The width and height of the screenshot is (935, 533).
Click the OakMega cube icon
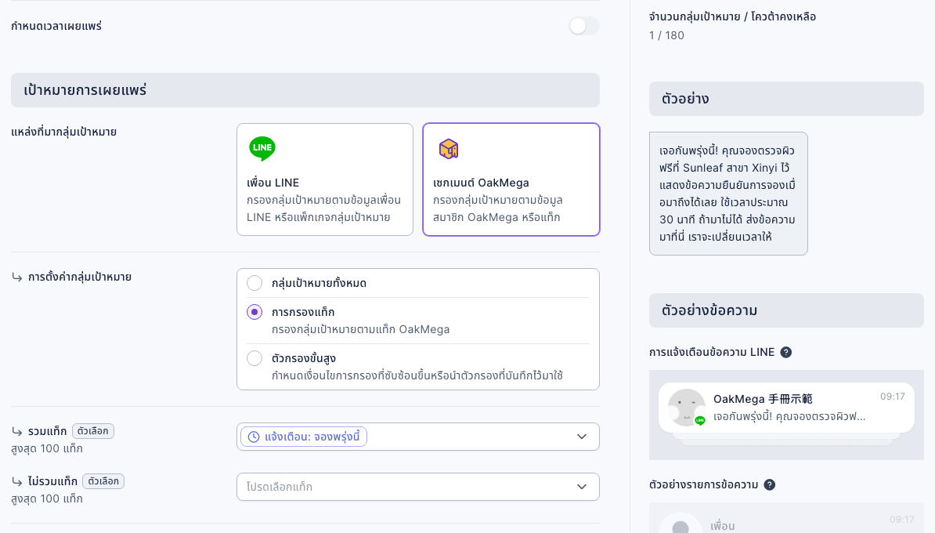449,149
